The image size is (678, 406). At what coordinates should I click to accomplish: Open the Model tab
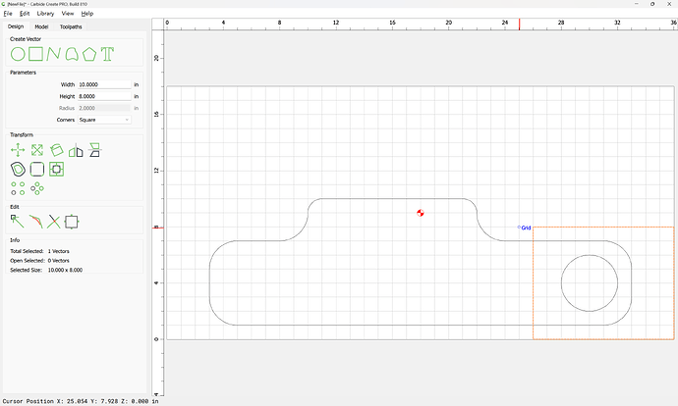pyautogui.click(x=41, y=26)
